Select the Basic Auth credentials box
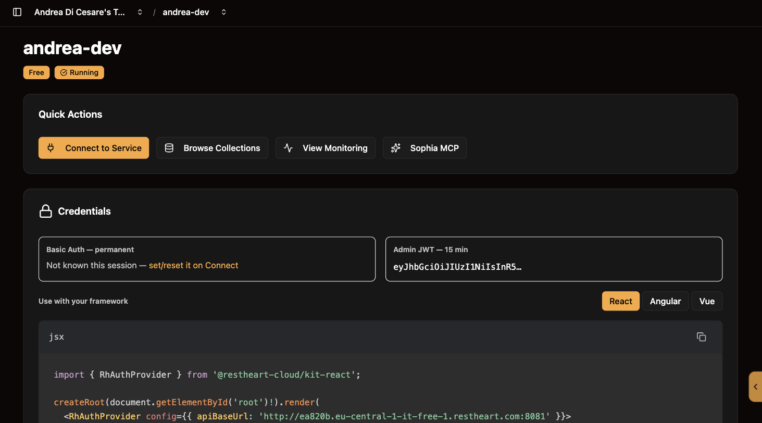The width and height of the screenshot is (762, 423). point(207,259)
